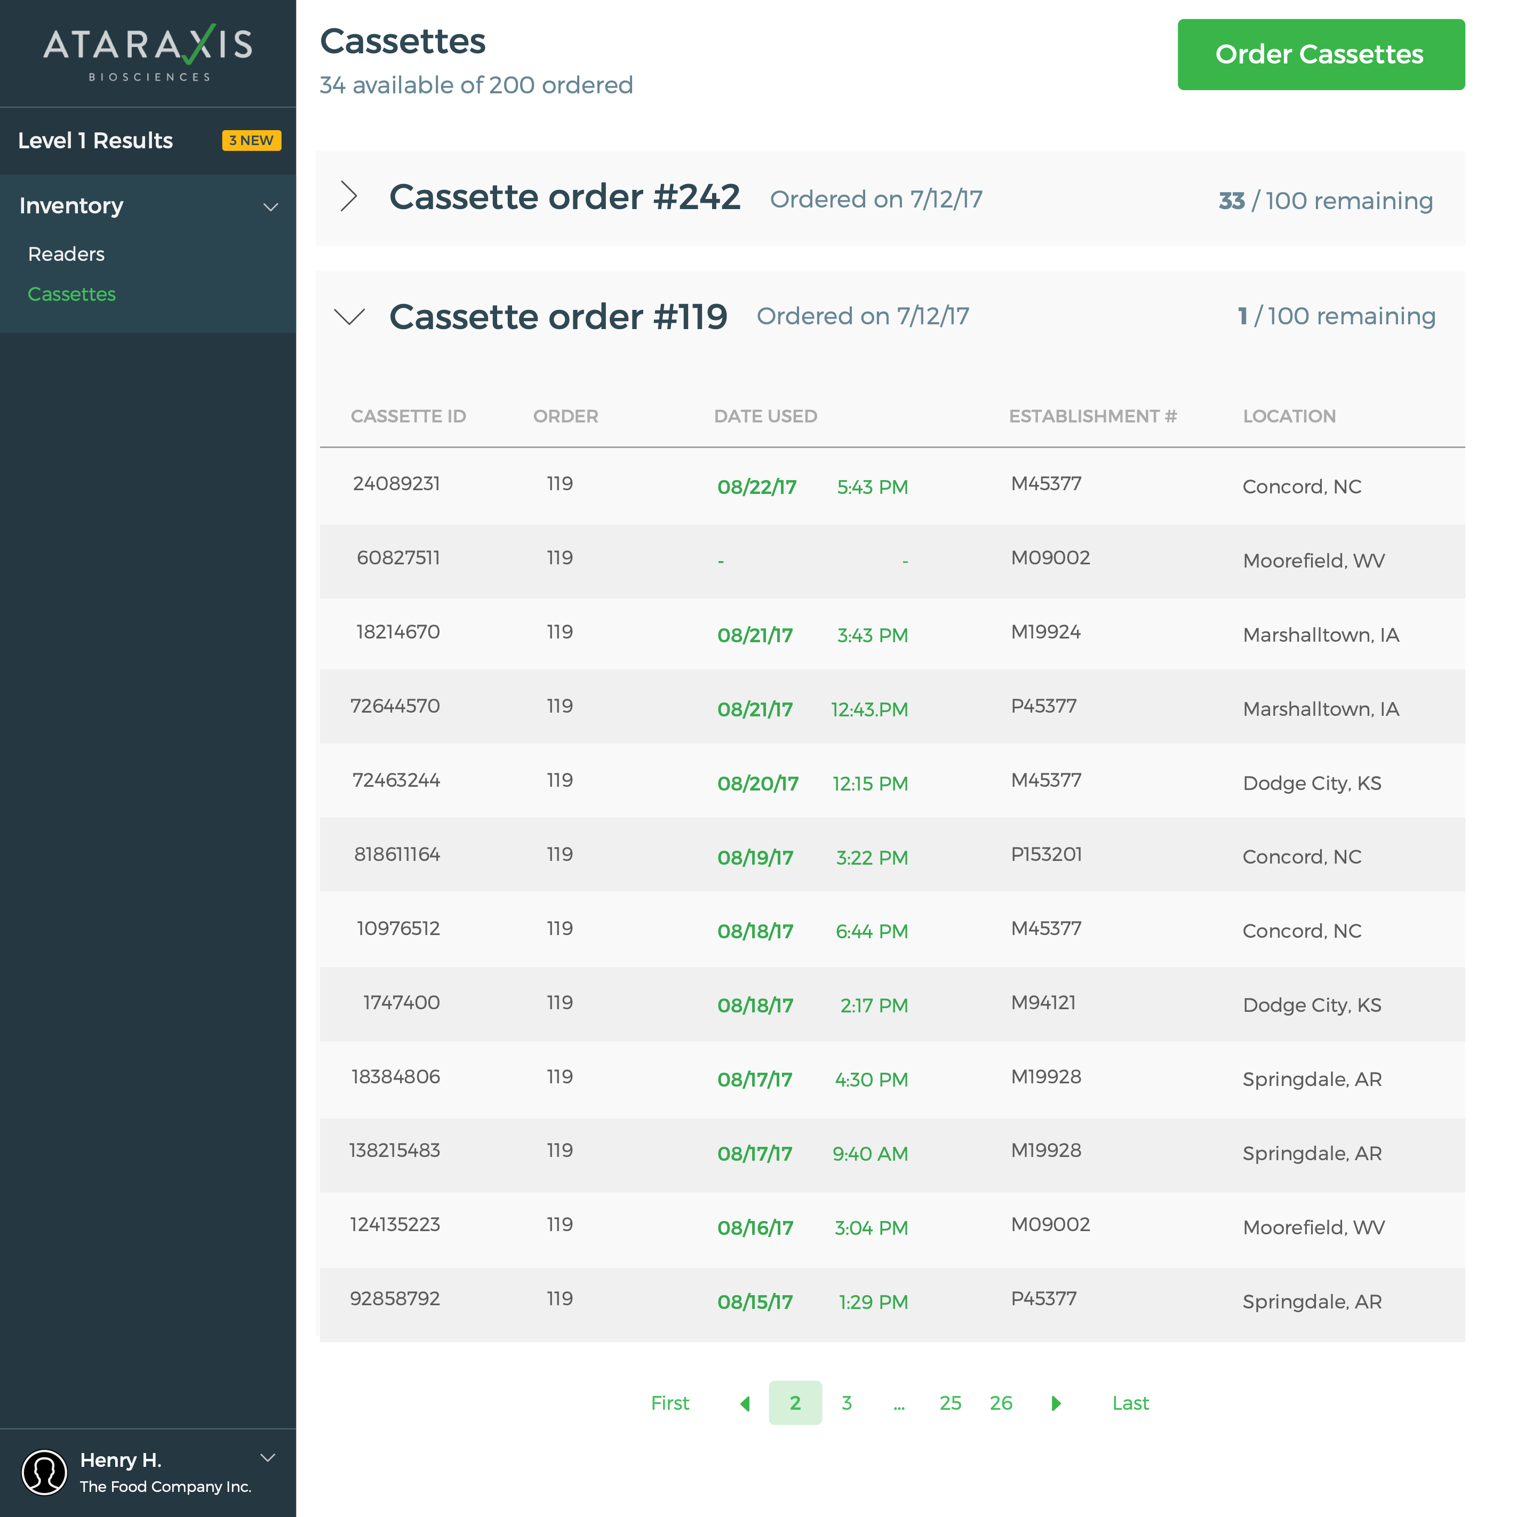This screenshot has width=1517, height=1517.
Task: Open Level 1 Results
Action: point(95,140)
